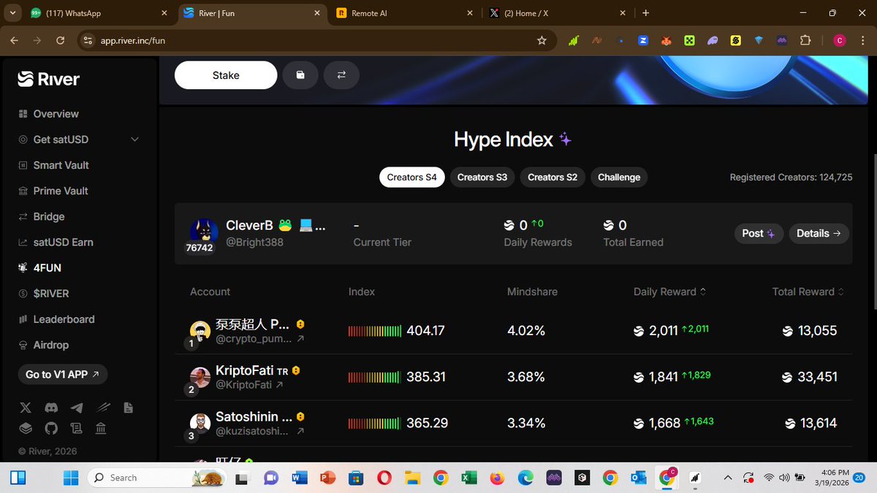Select the Creators S4 tab
877x493 pixels.
point(411,177)
